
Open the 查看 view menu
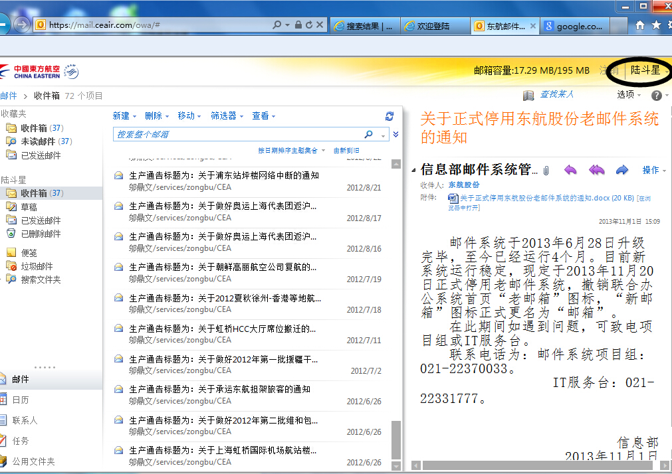coord(264,116)
